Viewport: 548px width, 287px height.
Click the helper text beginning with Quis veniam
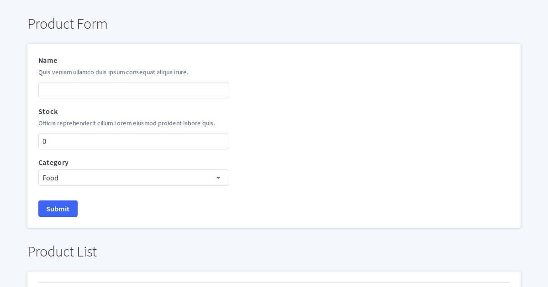point(113,72)
